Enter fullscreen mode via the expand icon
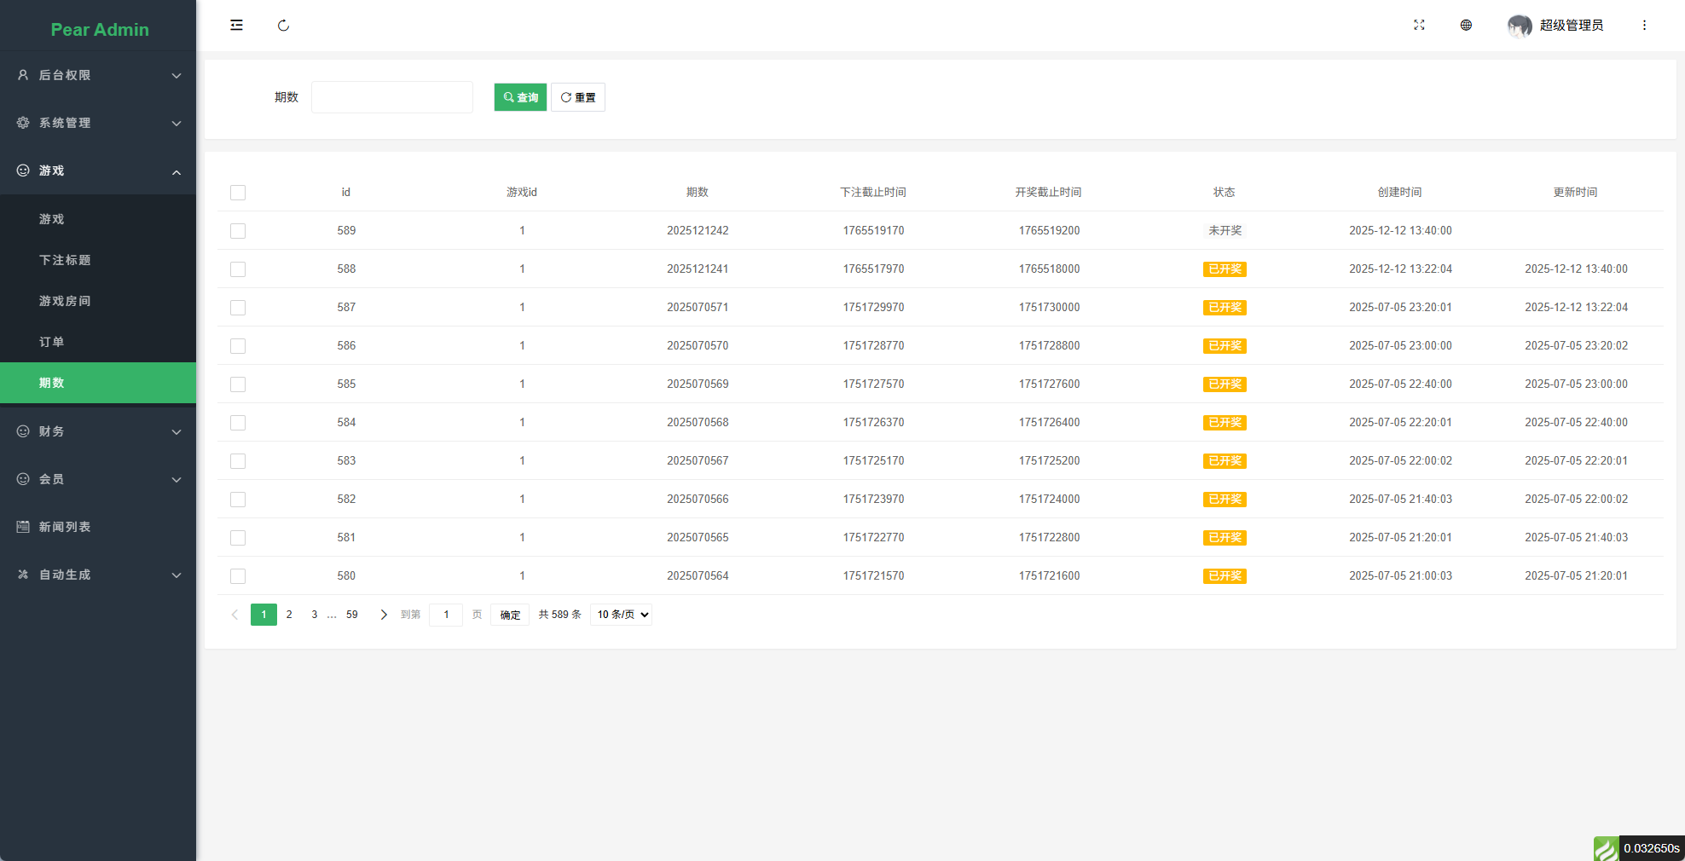The image size is (1685, 861). click(1419, 26)
